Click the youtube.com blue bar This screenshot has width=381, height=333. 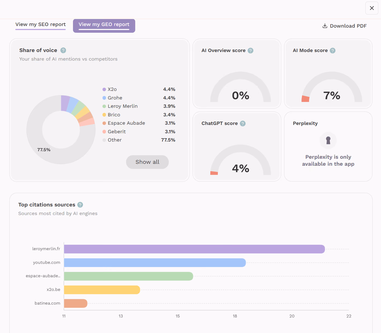[x=155, y=263]
